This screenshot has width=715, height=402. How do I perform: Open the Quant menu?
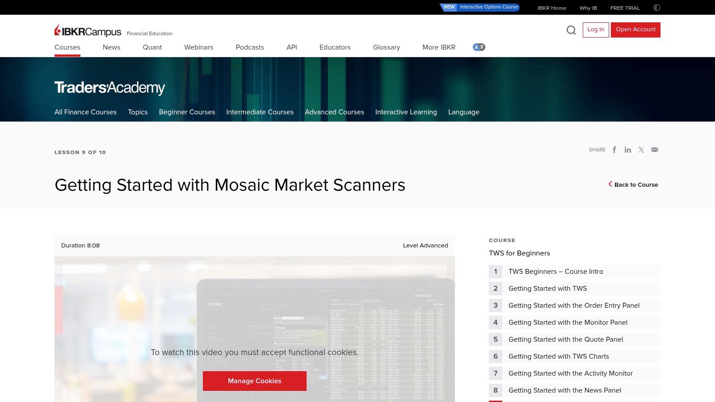pyautogui.click(x=152, y=47)
